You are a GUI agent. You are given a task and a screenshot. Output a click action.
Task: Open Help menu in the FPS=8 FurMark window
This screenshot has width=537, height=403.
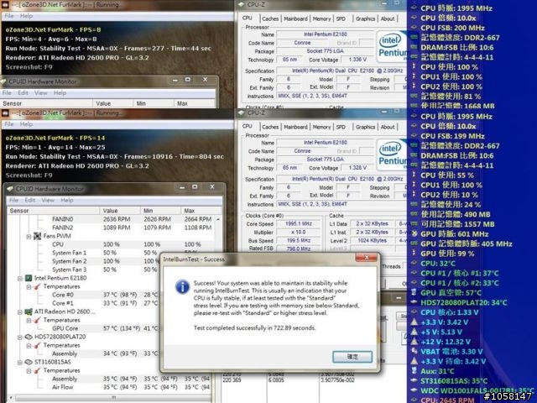coord(26,16)
